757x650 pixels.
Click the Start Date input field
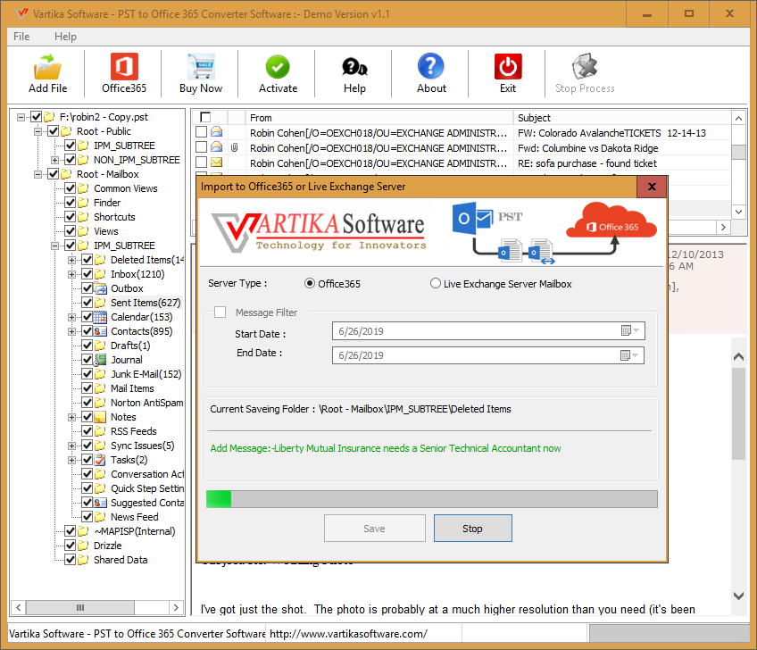(488, 331)
